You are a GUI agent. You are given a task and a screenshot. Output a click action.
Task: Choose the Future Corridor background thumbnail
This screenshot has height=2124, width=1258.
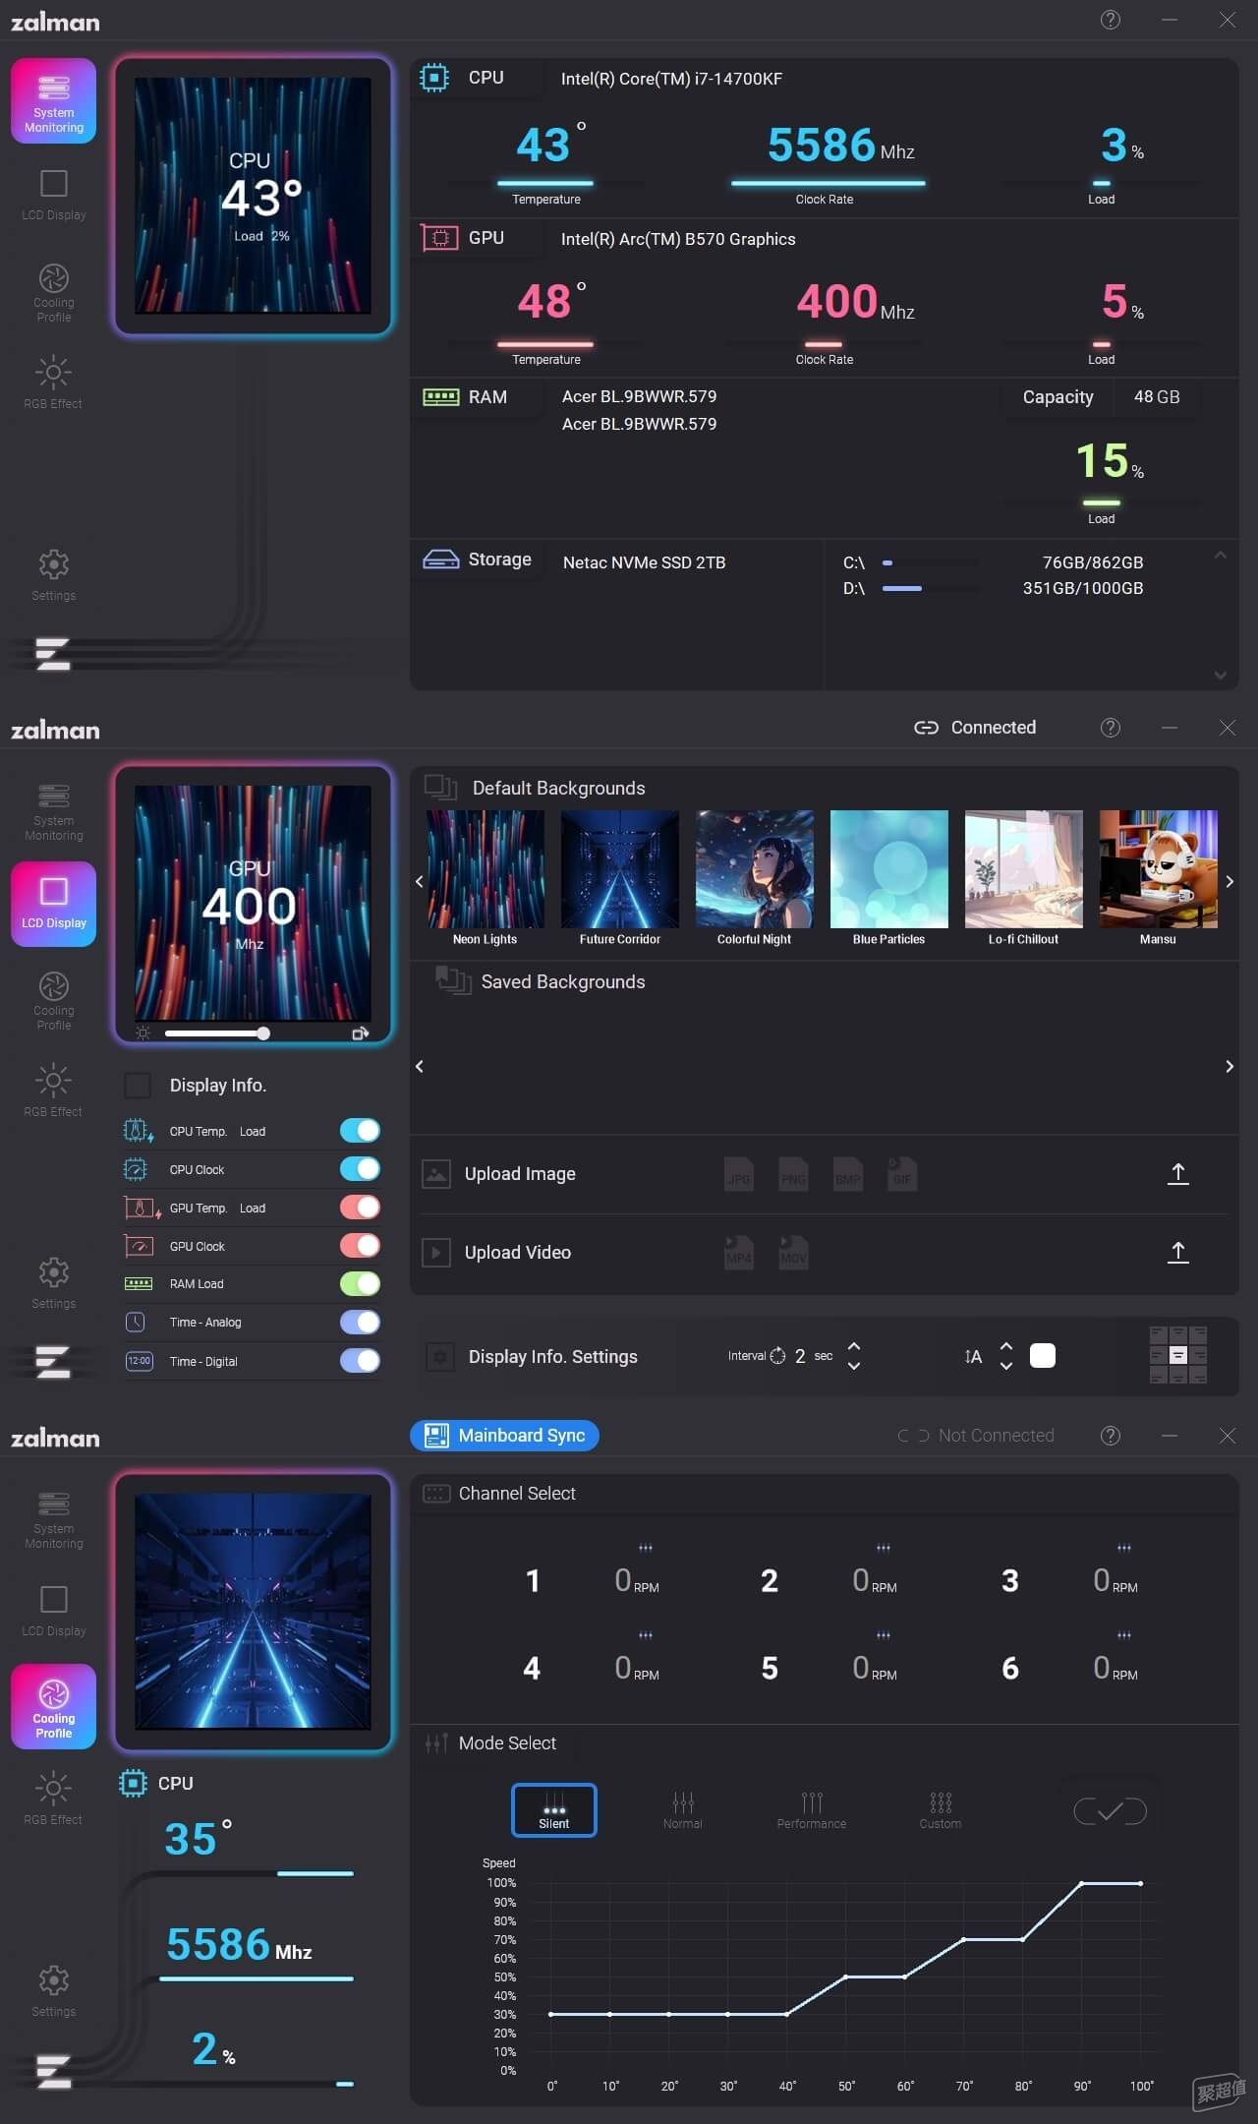(x=620, y=869)
